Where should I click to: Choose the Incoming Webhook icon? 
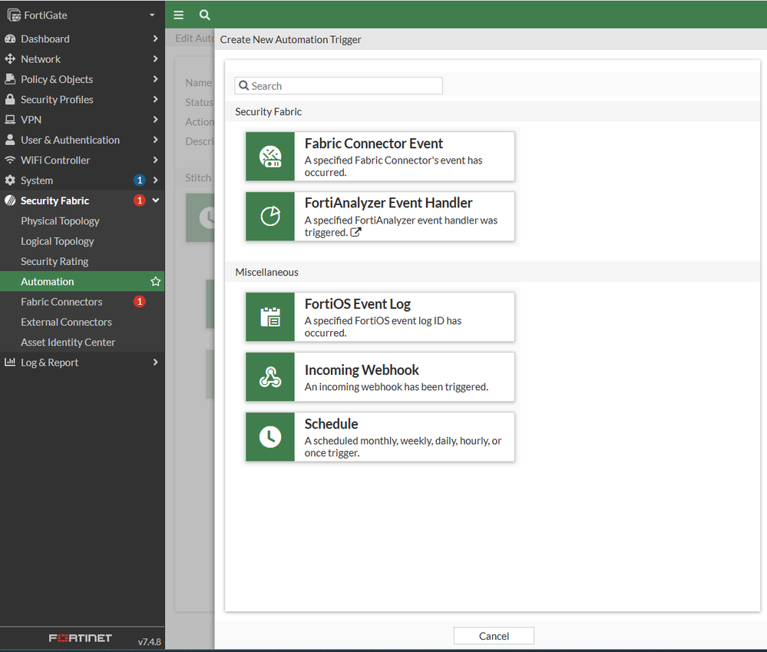coord(270,377)
